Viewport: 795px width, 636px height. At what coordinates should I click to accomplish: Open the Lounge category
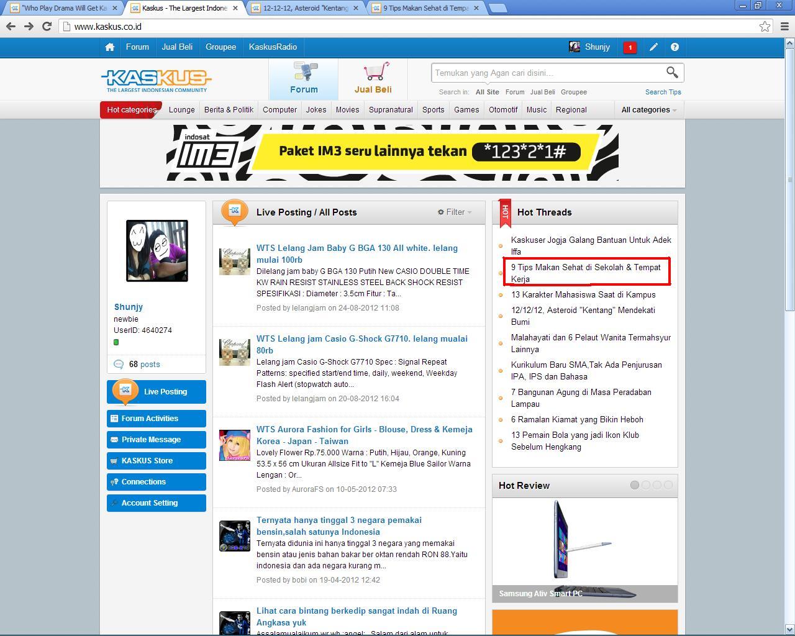click(x=182, y=109)
